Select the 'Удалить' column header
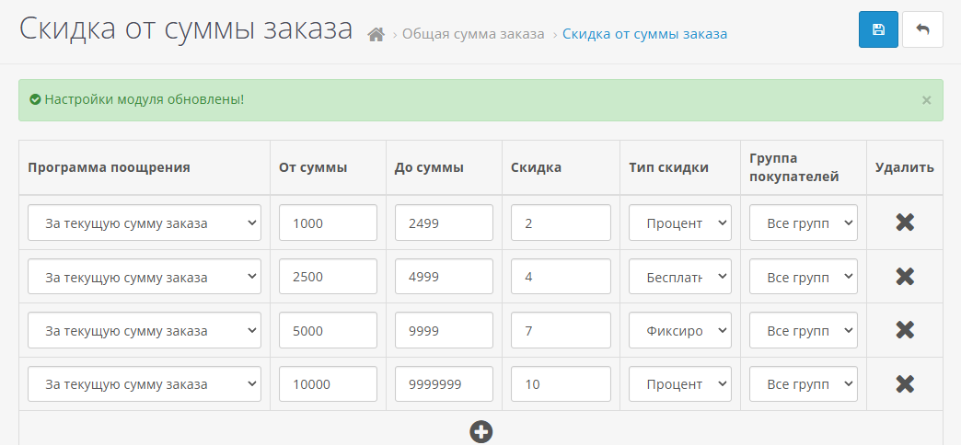The image size is (961, 445). (905, 167)
